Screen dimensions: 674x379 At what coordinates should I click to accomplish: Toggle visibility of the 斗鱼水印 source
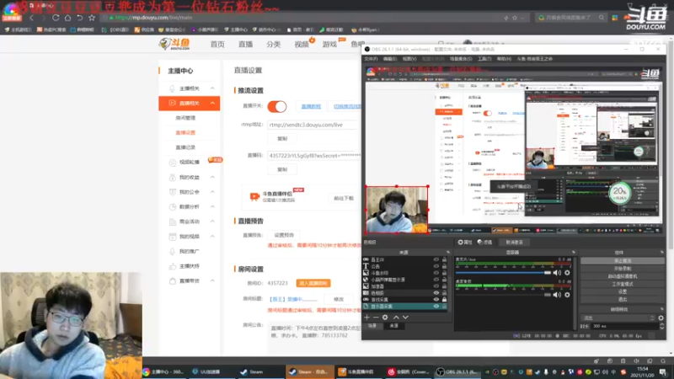point(436,273)
